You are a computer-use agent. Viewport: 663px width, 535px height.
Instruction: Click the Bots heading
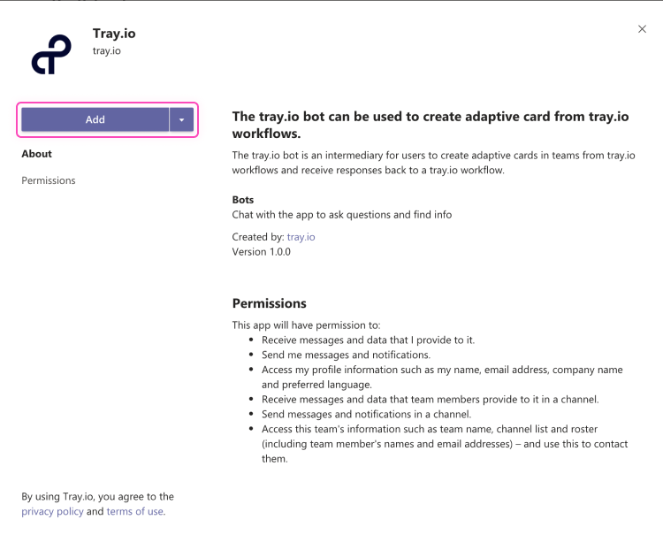click(243, 200)
